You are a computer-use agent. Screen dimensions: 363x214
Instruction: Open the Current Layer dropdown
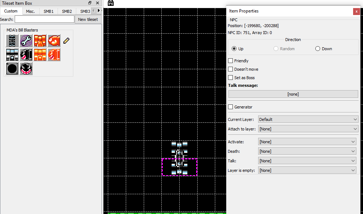click(x=308, y=119)
